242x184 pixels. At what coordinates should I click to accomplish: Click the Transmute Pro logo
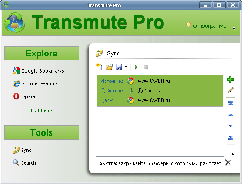click(x=14, y=23)
